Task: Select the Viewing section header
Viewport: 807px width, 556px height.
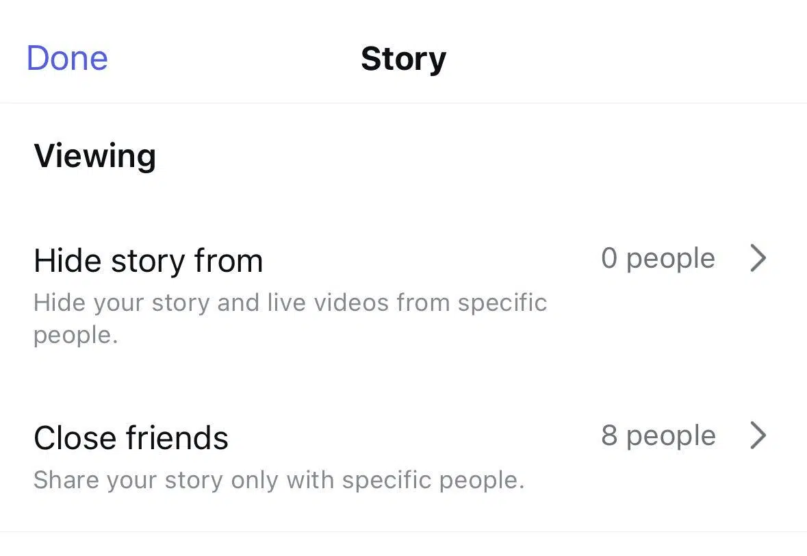Action: coord(94,155)
